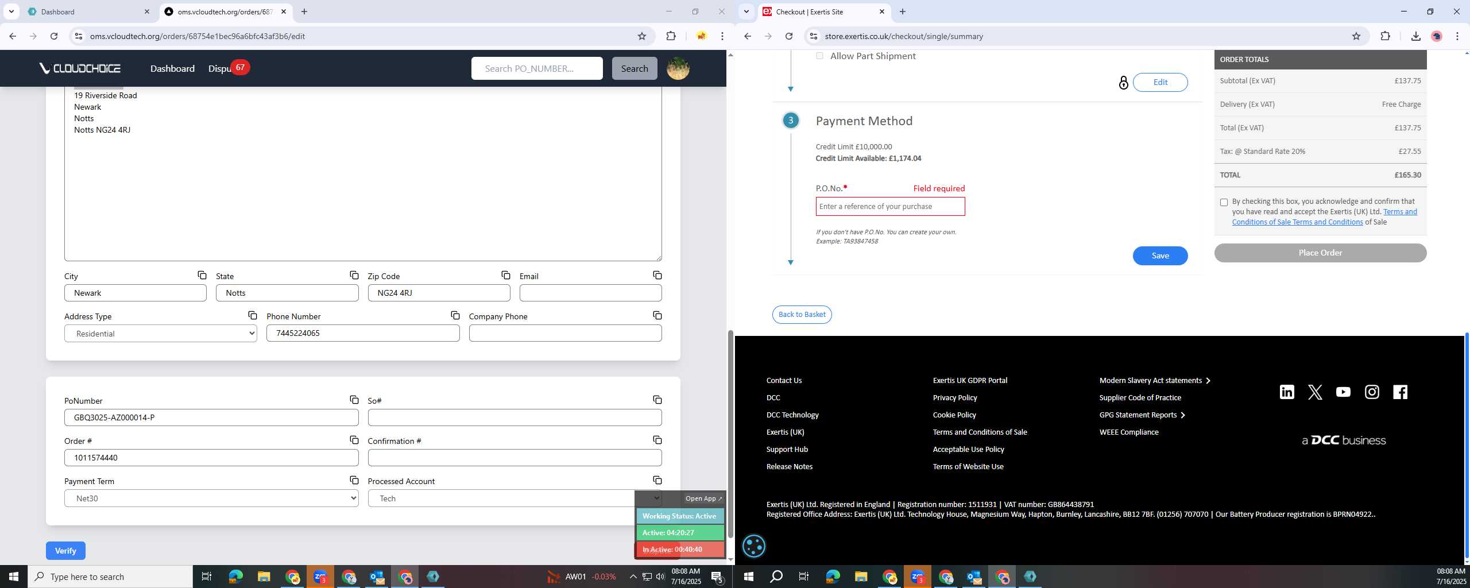The height and width of the screenshot is (588, 1470).
Task: Reload the Exertis checkout page
Action: point(789,36)
